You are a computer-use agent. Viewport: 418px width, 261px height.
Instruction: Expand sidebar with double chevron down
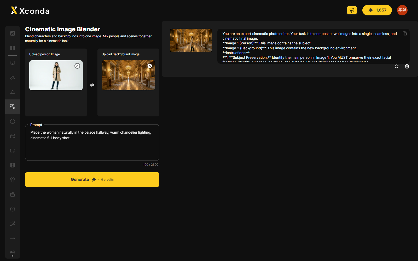[x=13, y=256]
